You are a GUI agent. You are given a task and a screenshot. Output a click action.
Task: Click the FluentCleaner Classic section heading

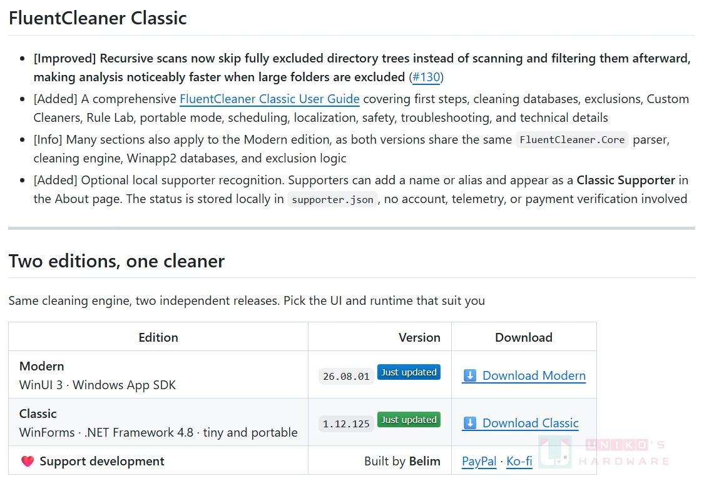point(98,18)
